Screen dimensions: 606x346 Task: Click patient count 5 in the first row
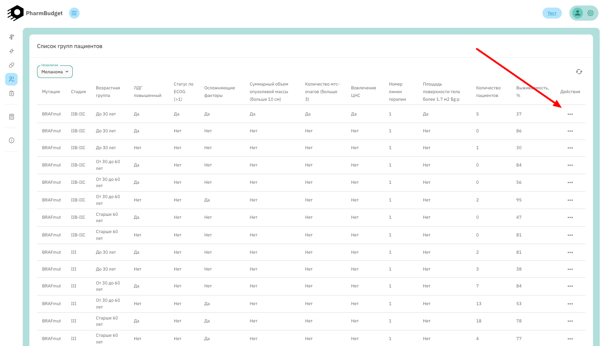[477, 114]
